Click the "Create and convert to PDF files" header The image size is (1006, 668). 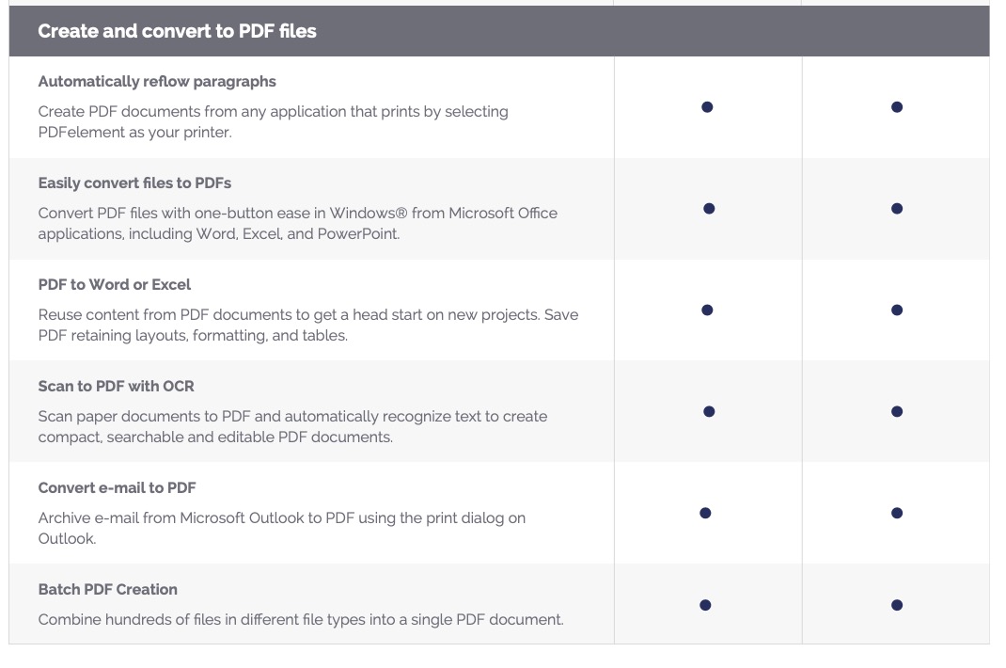click(x=177, y=31)
